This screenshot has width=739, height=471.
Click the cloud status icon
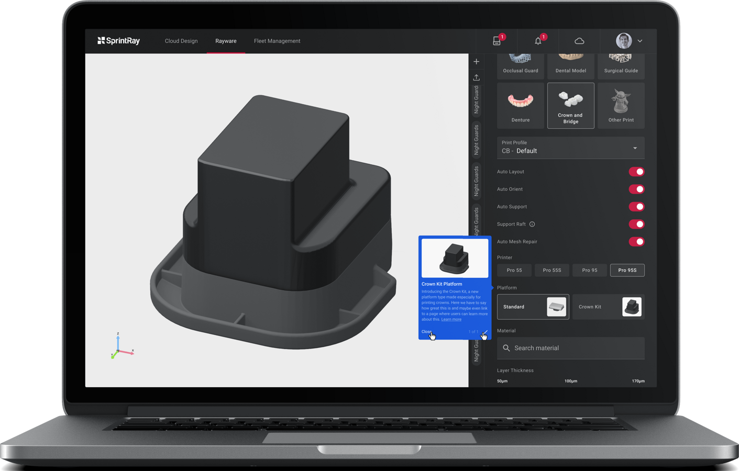[579, 41]
